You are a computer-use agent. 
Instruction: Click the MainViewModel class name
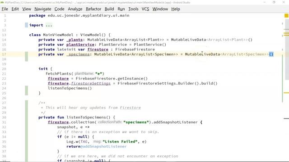tap(58, 35)
